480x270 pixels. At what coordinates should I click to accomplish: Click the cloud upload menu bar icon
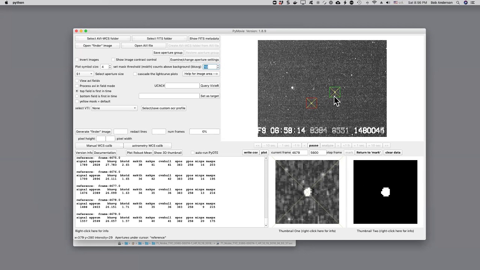[x=338, y=3]
